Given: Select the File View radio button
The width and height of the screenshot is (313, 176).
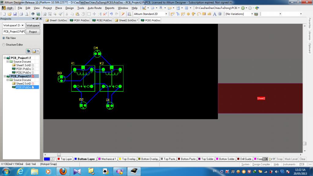Looking at the screenshot, I should tap(4, 38).
